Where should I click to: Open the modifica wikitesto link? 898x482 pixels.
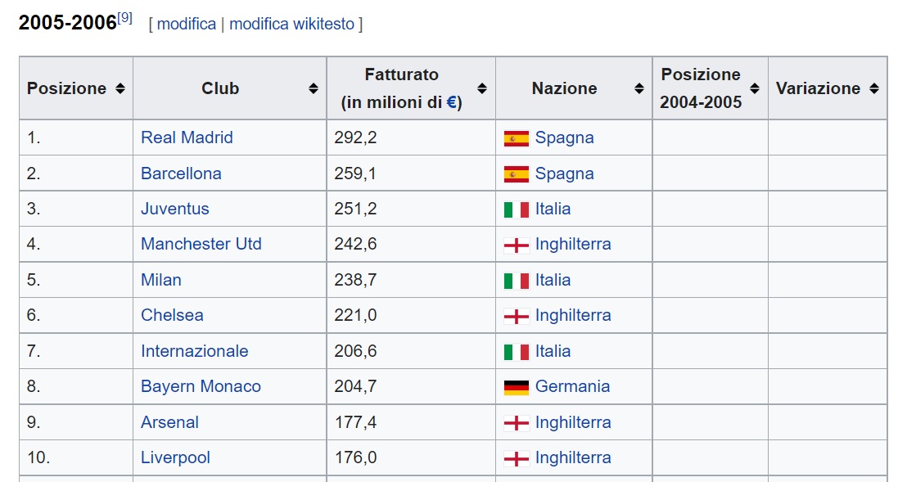292,24
